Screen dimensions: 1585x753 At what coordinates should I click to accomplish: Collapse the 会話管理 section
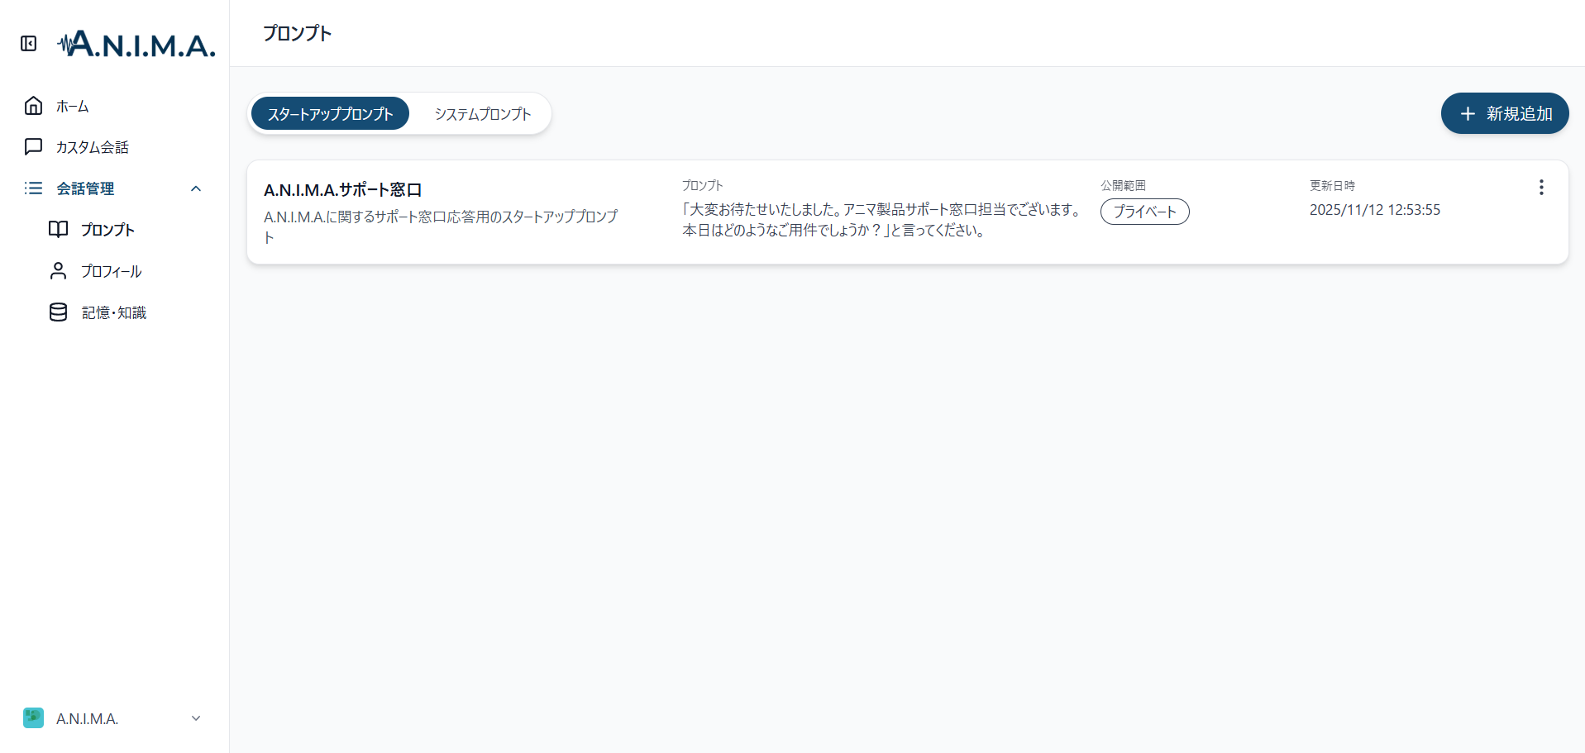[196, 188]
